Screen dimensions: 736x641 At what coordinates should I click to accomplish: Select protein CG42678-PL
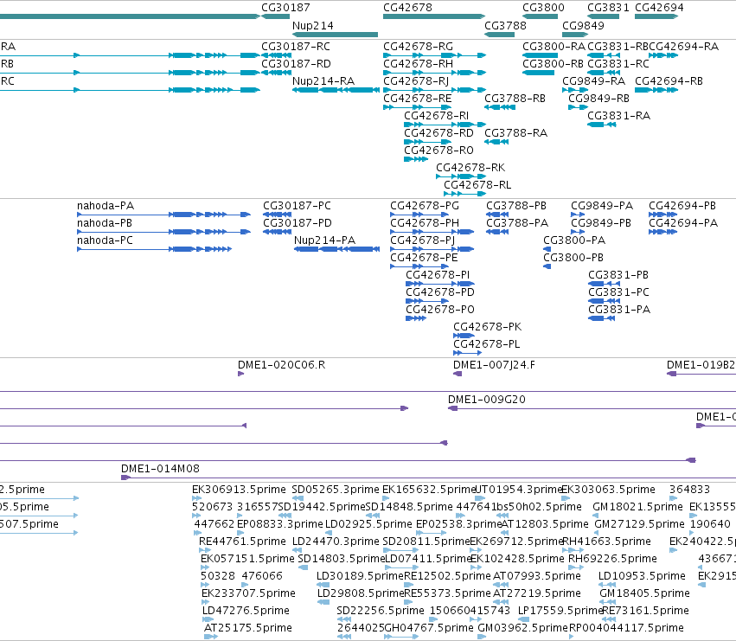pyautogui.click(x=468, y=353)
